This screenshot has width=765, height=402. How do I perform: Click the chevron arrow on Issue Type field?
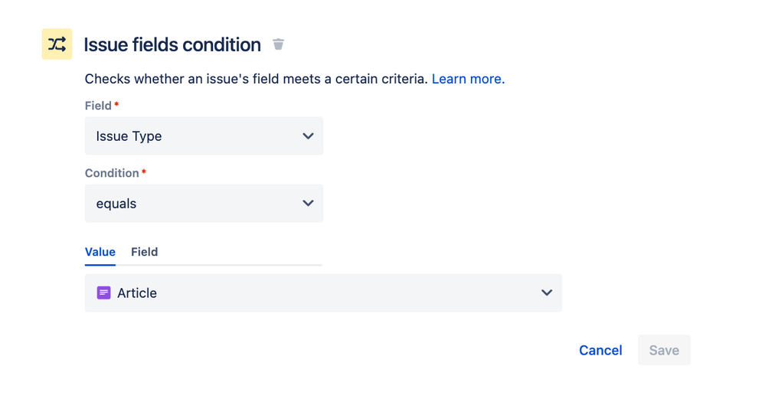tap(308, 136)
